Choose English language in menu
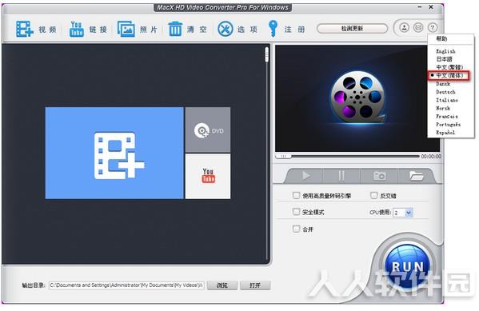 [445, 51]
